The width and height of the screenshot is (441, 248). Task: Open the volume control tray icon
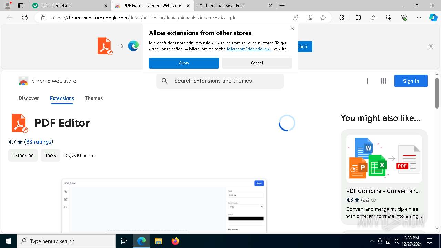(x=396, y=241)
